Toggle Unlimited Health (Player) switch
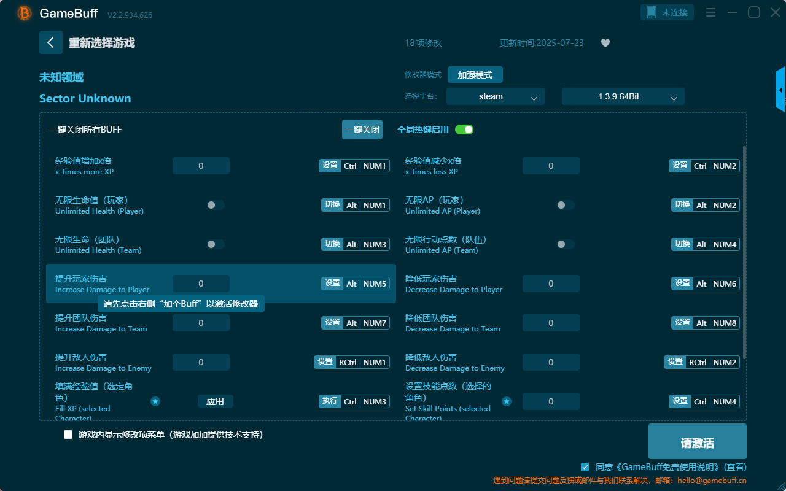 pyautogui.click(x=215, y=205)
